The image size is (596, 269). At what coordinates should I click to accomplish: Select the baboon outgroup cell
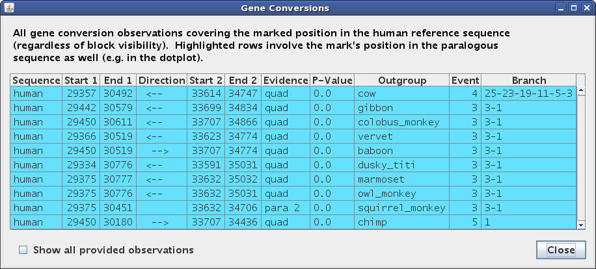click(x=401, y=151)
